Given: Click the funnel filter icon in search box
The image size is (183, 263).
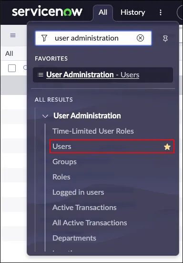Looking at the screenshot, I should 44,38.
